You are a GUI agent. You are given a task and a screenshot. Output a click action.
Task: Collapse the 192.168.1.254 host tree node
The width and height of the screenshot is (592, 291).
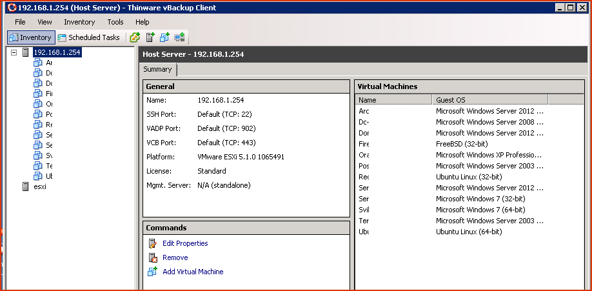[14, 52]
